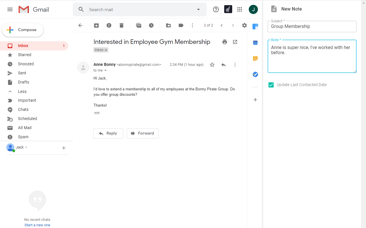This screenshot has height=228, width=366.
Task: Go back to inbox arrow
Action: coord(80,25)
